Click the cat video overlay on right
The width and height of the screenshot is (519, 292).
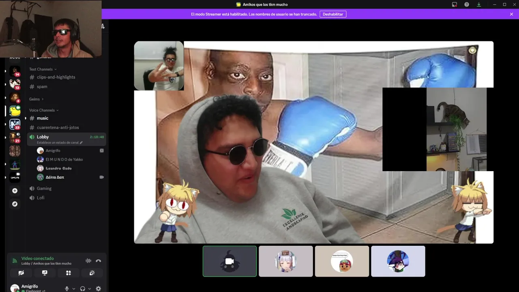pyautogui.click(x=438, y=129)
